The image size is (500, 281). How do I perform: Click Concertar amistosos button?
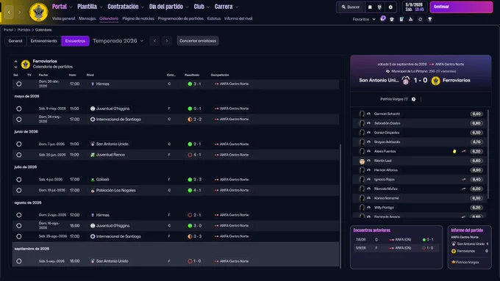click(x=198, y=41)
